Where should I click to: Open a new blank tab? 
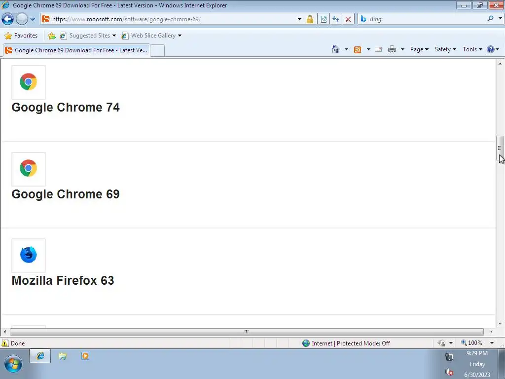tap(157, 51)
